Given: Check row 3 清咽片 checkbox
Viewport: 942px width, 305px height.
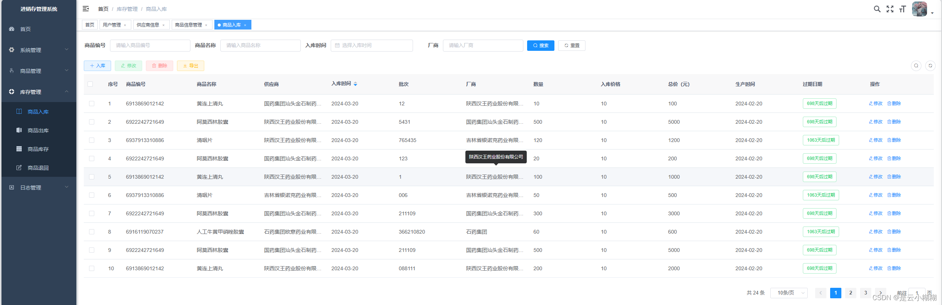Looking at the screenshot, I should (92, 140).
